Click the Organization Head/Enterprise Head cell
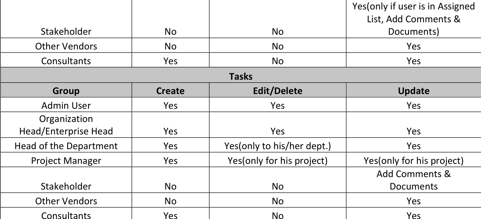Image resolution: width=481 pixels, height=219 pixels. click(x=66, y=125)
